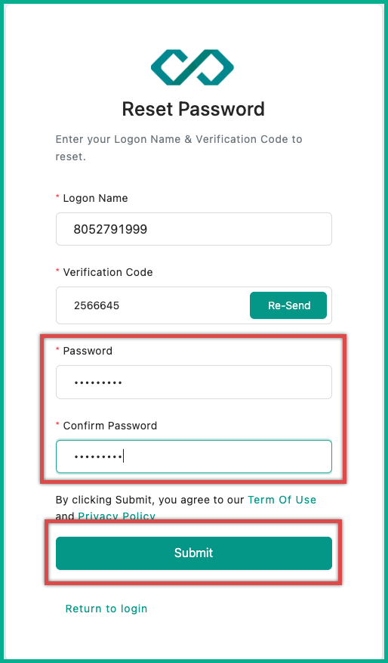Image resolution: width=388 pixels, height=663 pixels.
Task: Open the Privacy Policy link
Action: [x=117, y=516]
